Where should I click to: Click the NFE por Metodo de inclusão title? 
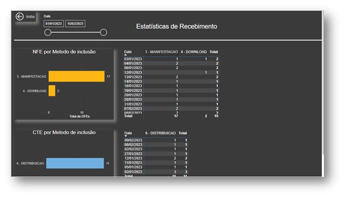click(x=64, y=52)
